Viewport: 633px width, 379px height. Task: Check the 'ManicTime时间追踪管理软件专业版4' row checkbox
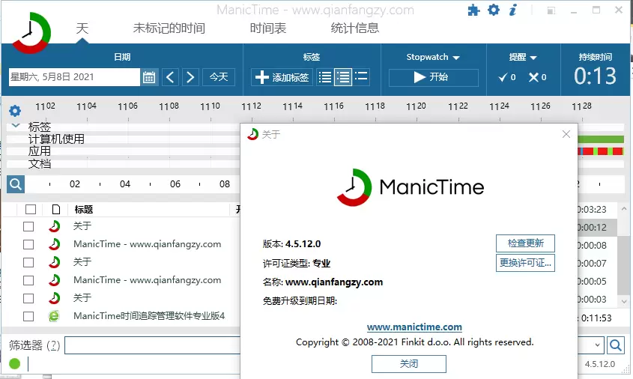(x=28, y=316)
